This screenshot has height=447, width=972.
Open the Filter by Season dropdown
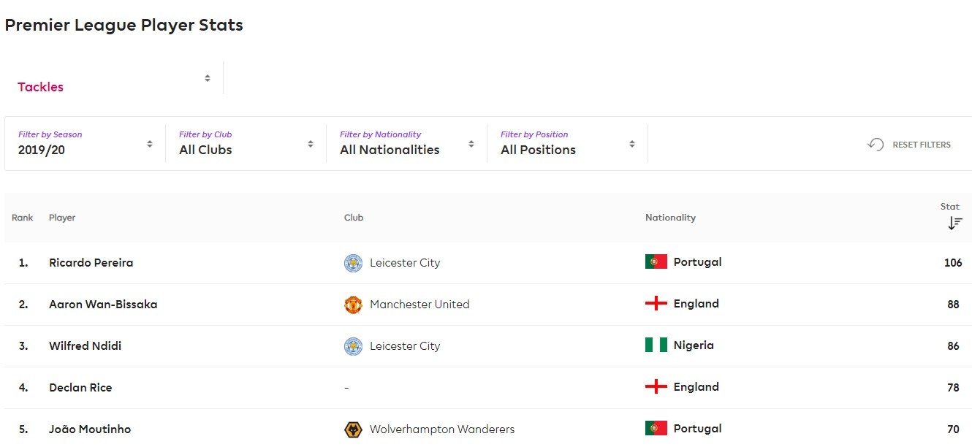[x=86, y=144]
